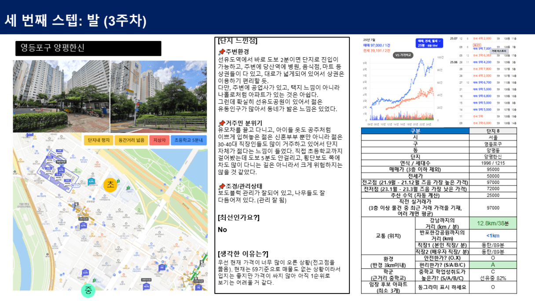Screen dimensions: 535x301
Task: Click the pushpin icon beside 거주민 분위기
Action: pos(222,123)
